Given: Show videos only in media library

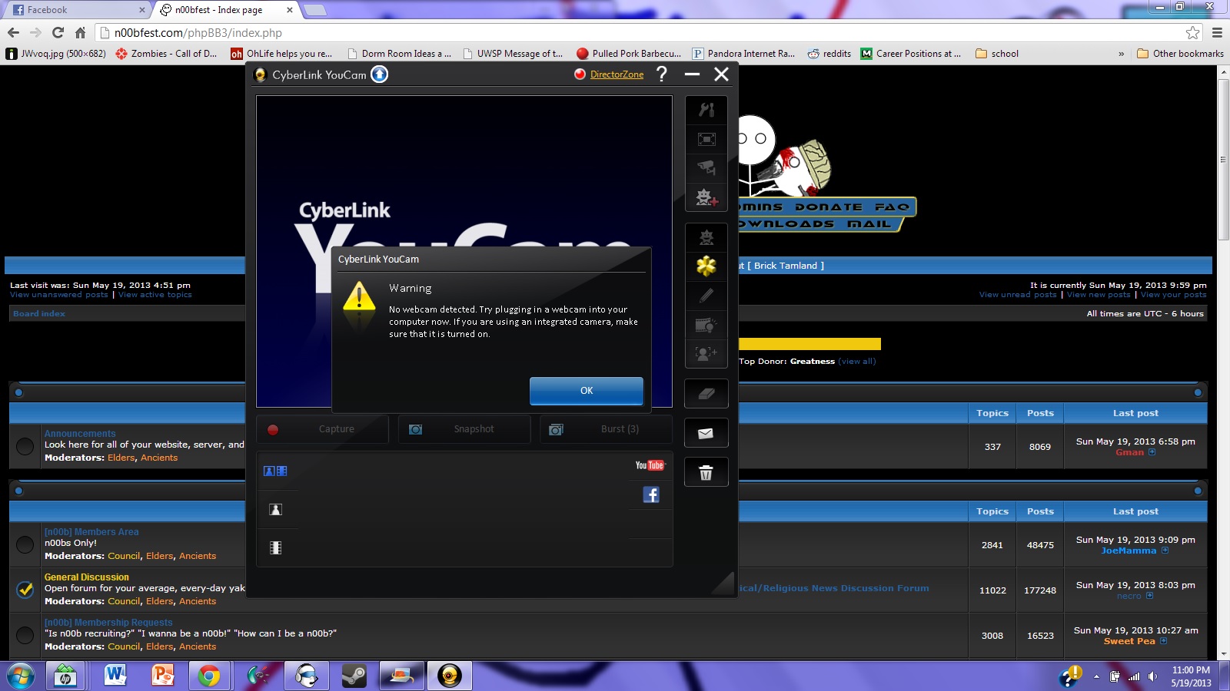Looking at the screenshot, I should coord(275,548).
